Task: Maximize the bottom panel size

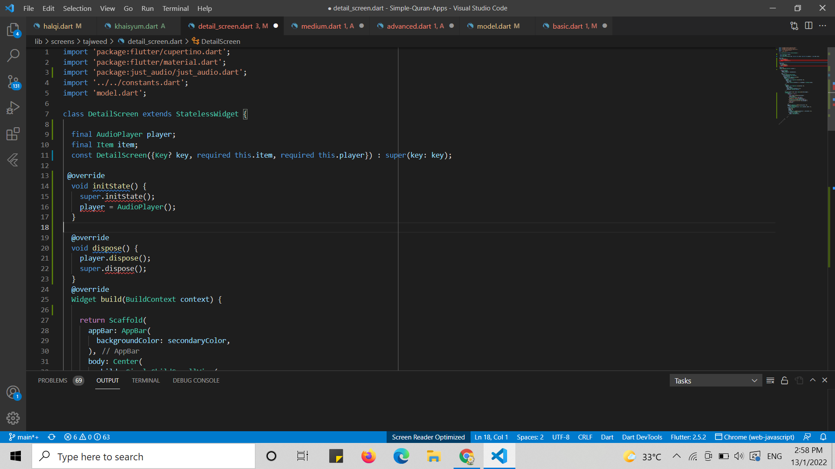Action: click(x=812, y=380)
